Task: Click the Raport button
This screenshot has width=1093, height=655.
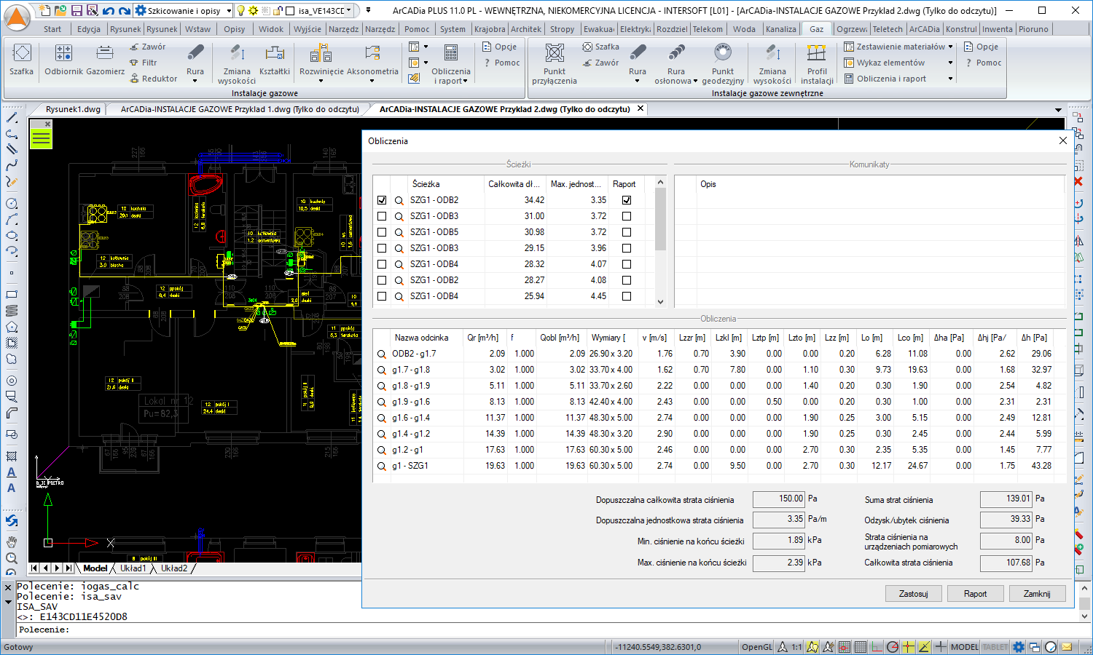Action: tap(975, 594)
